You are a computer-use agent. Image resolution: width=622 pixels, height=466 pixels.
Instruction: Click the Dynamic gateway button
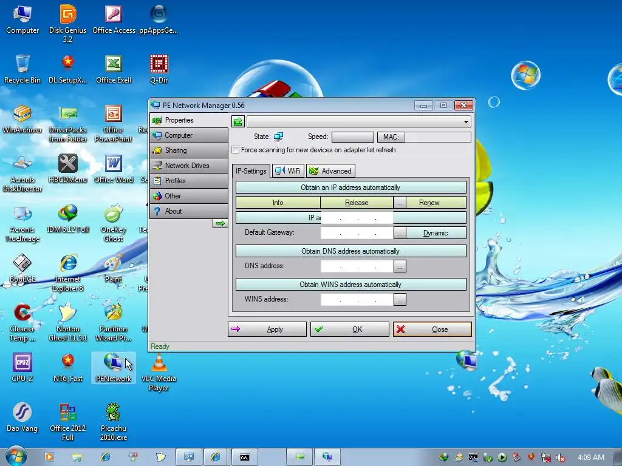[x=436, y=233]
